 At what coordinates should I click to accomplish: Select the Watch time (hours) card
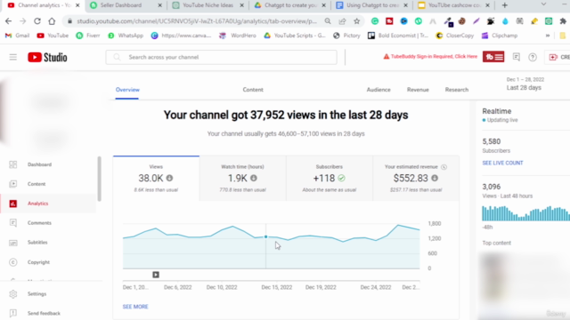(242, 178)
